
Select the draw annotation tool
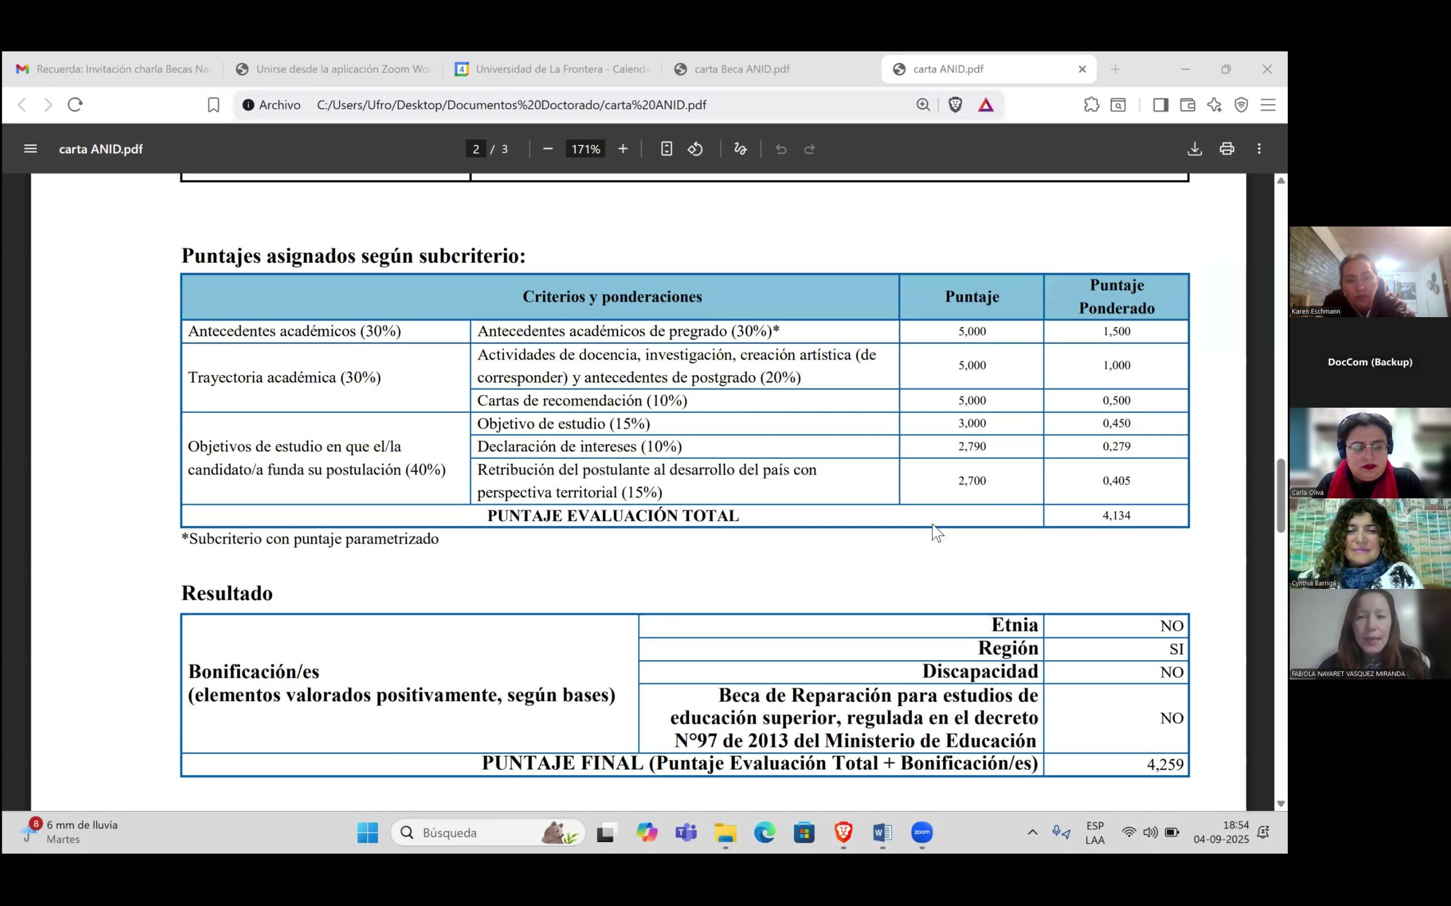740,148
